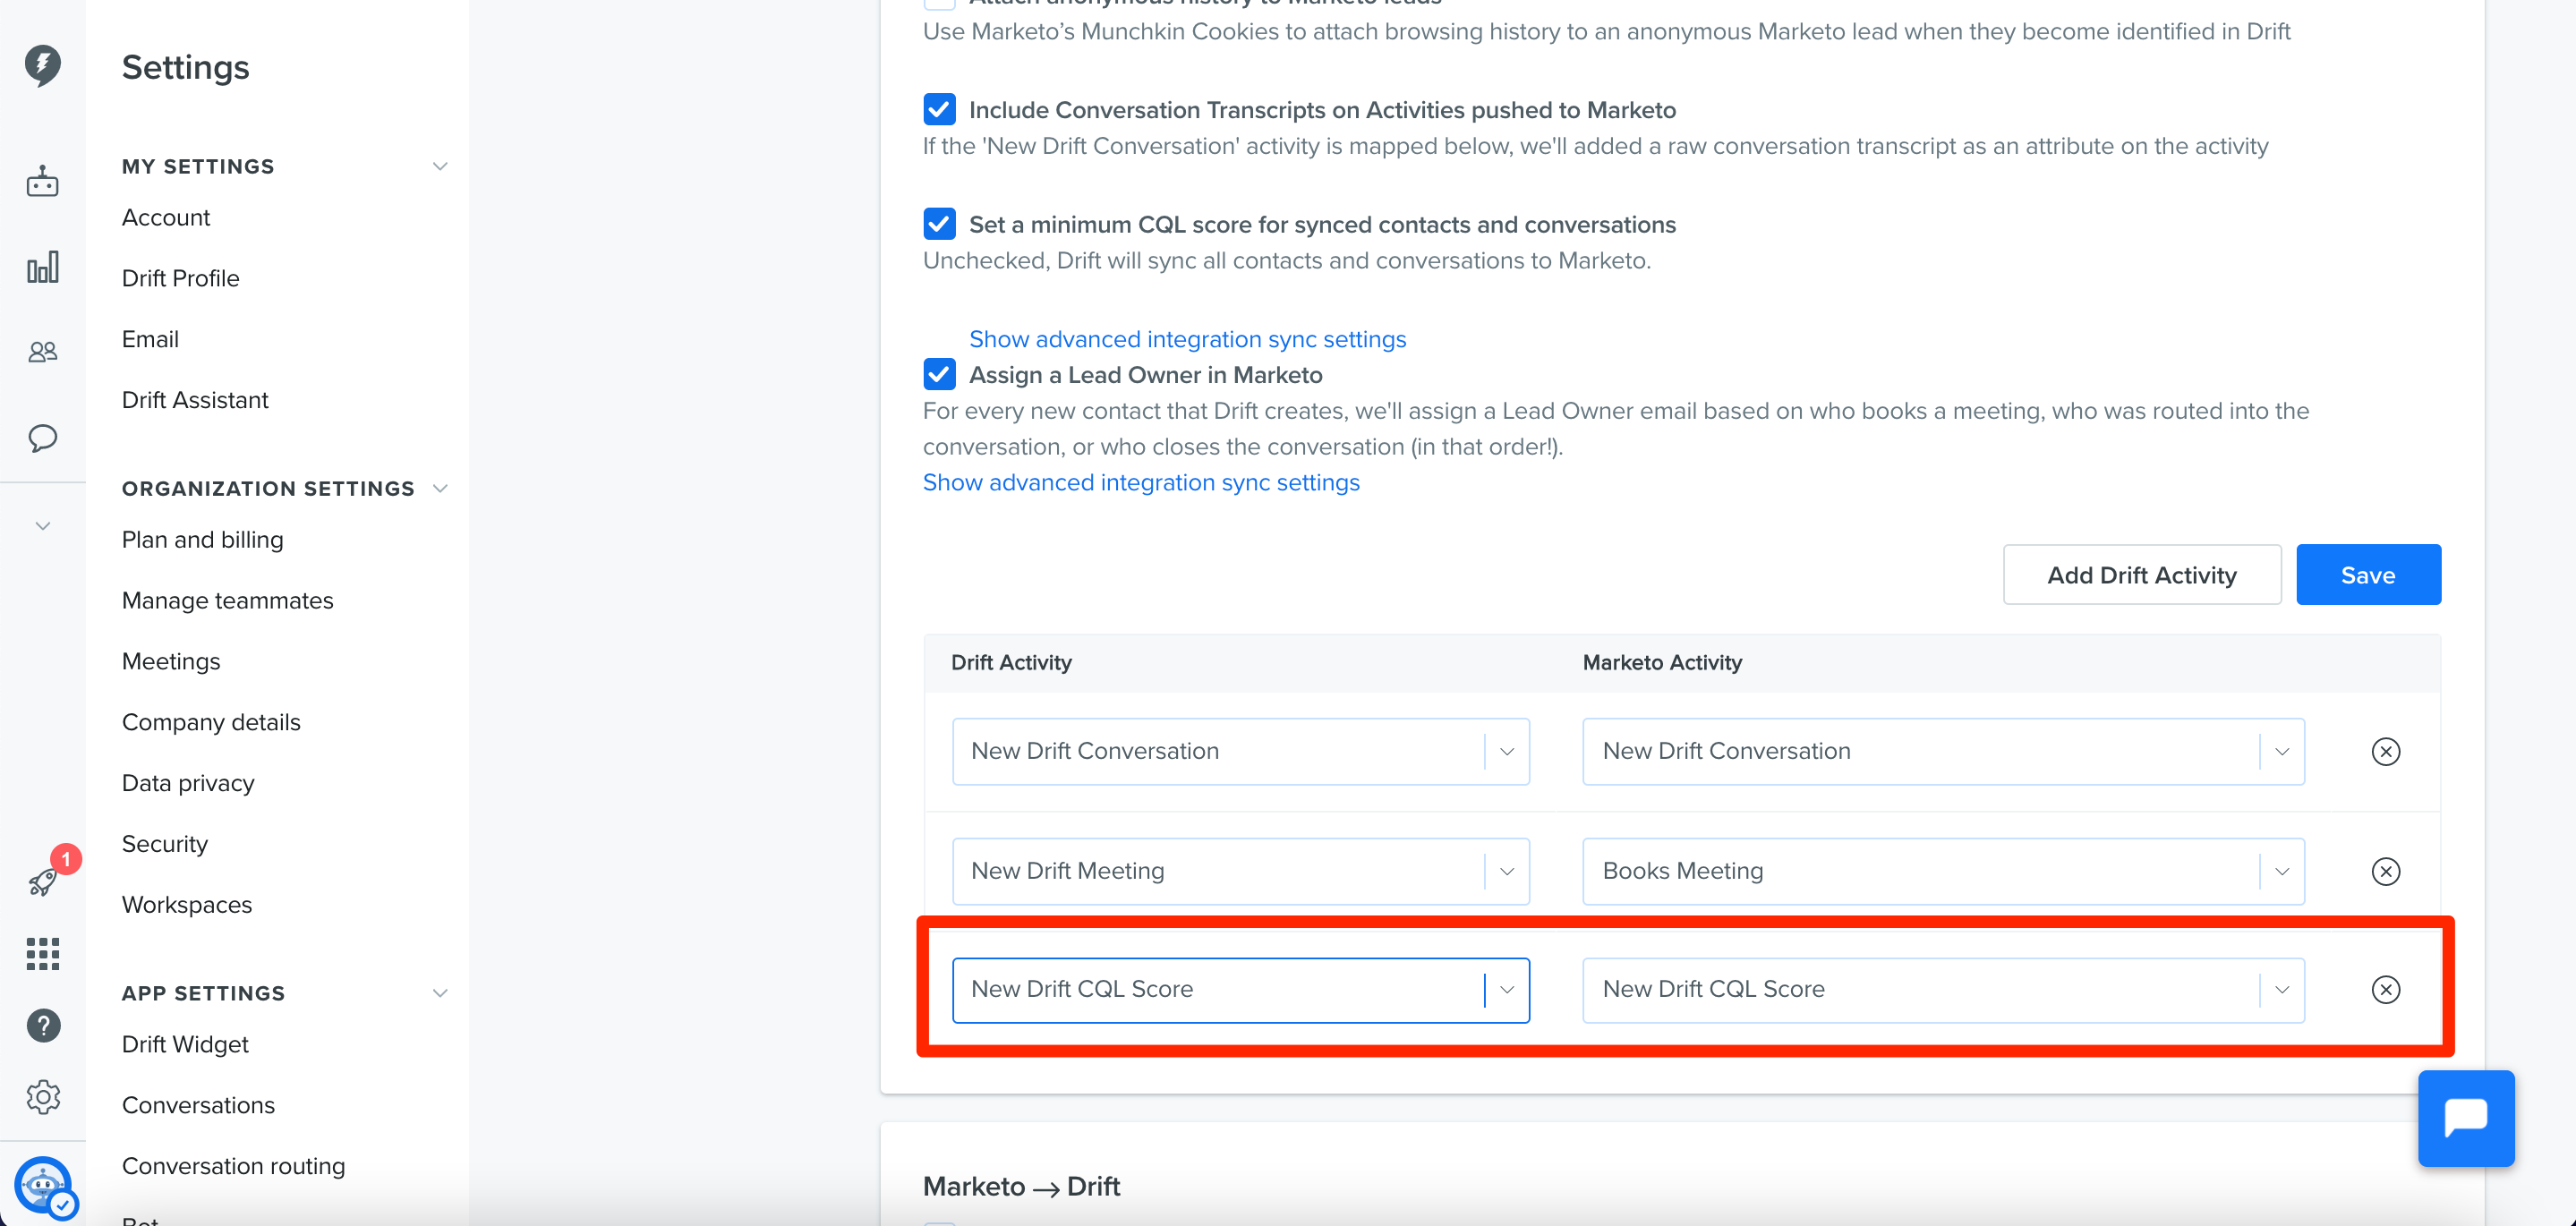Open Plan and billing page

(203, 540)
